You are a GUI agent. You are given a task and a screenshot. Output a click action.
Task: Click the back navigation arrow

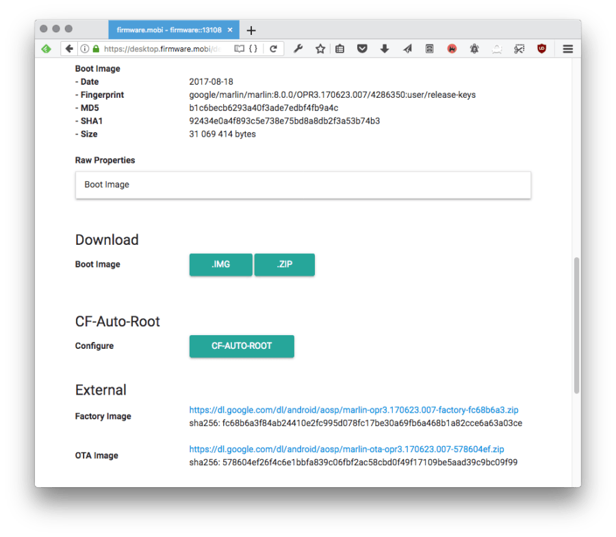tap(69, 49)
